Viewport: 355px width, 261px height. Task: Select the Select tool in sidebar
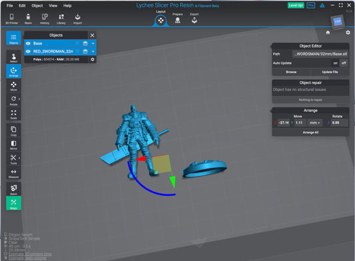[13, 57]
